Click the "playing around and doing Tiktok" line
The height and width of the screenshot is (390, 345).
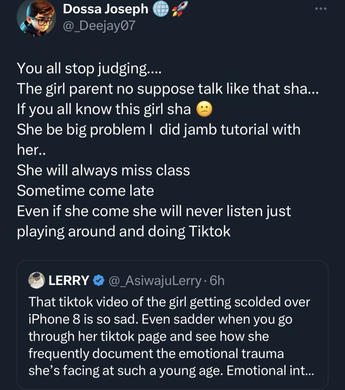tap(124, 232)
